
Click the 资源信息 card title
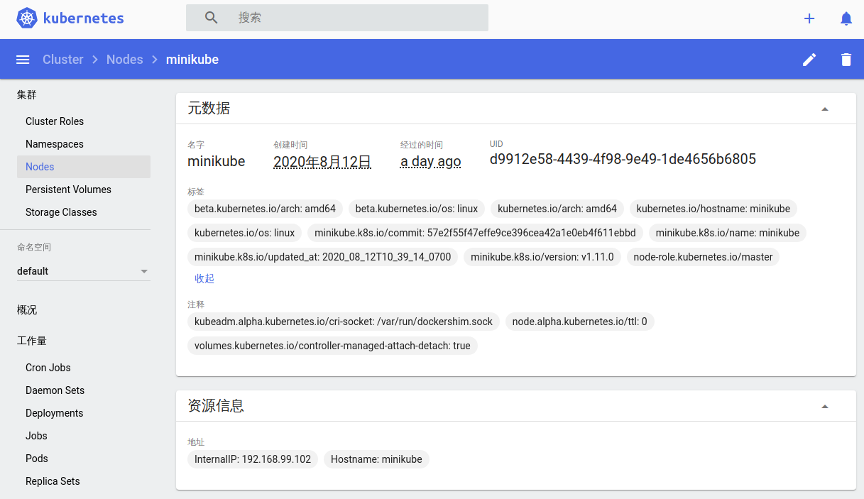[216, 406]
